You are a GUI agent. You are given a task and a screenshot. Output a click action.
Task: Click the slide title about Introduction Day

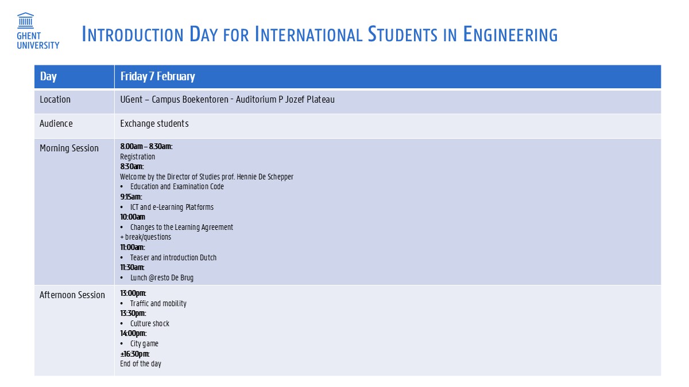click(x=319, y=34)
